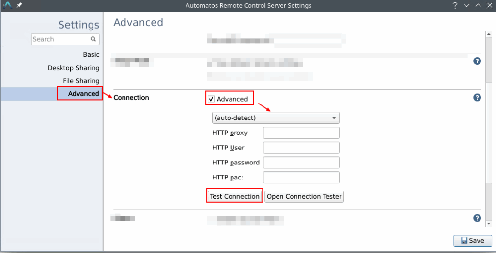Save the settings with Save button
Image resolution: width=496 pixels, height=253 pixels.
[x=473, y=241]
